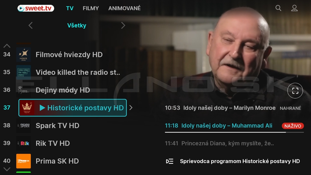The width and height of the screenshot is (311, 175).
Task: Go to previous category with left arrow
Action: click(x=30, y=26)
